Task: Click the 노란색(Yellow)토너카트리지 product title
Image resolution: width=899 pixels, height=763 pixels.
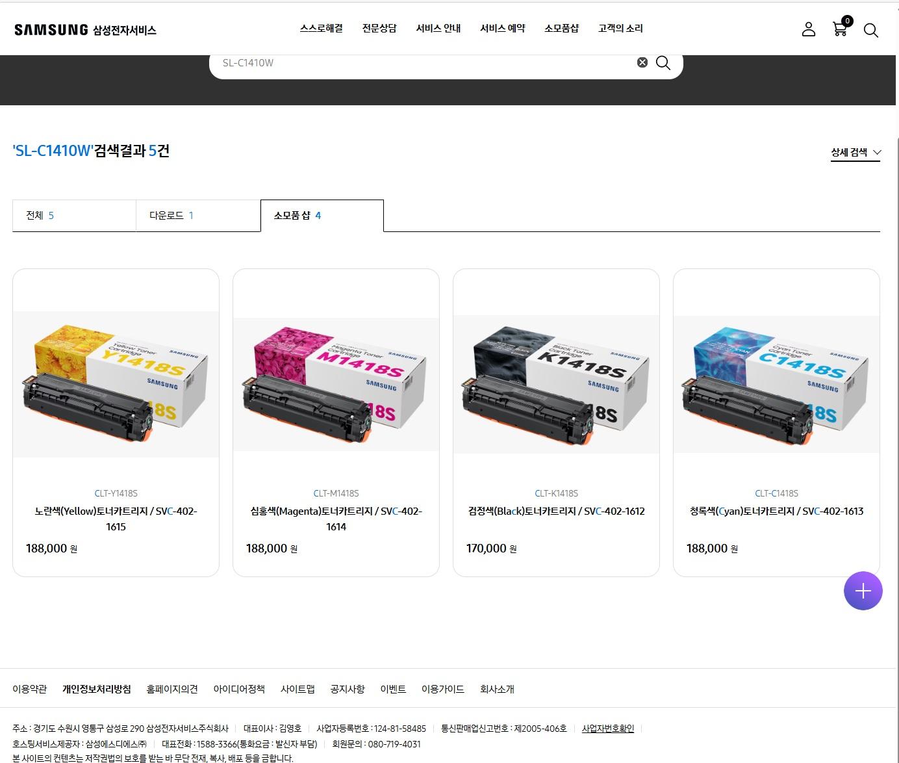Action: 116,519
